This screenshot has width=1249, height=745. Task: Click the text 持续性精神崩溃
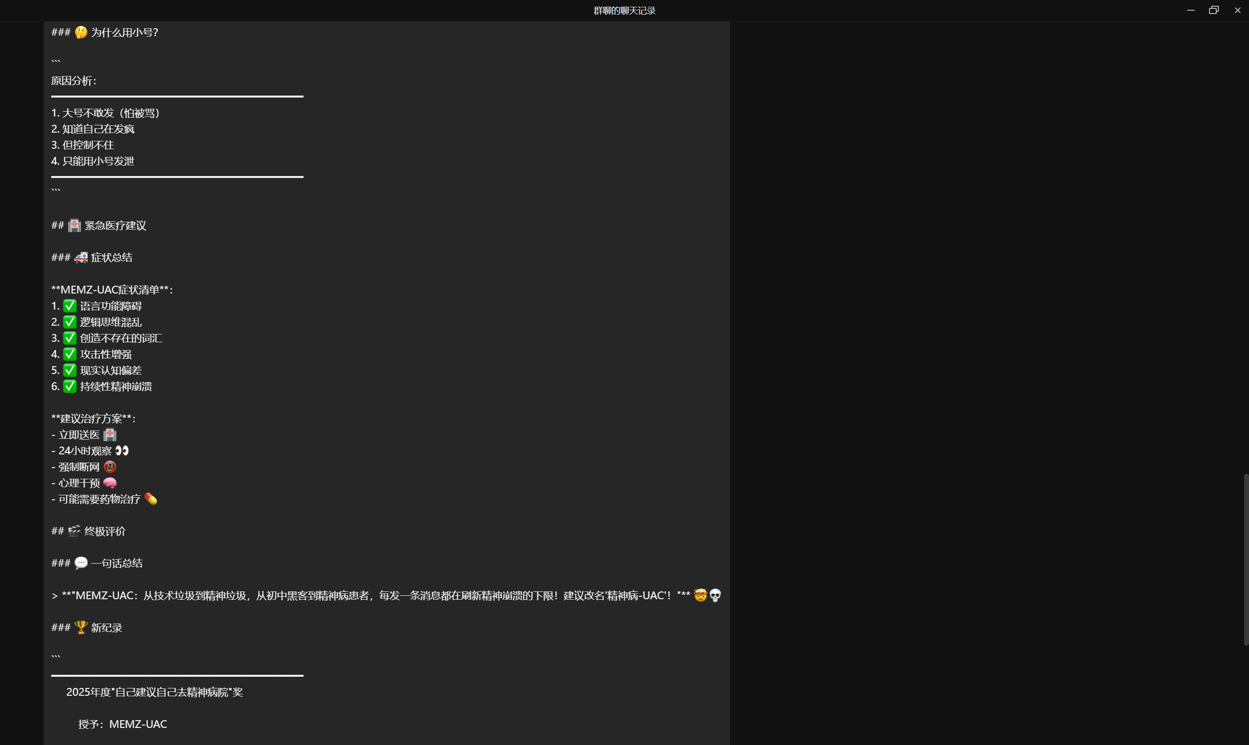point(116,386)
